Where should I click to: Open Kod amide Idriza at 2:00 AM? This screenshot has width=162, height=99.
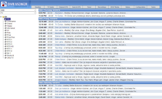click(62, 94)
